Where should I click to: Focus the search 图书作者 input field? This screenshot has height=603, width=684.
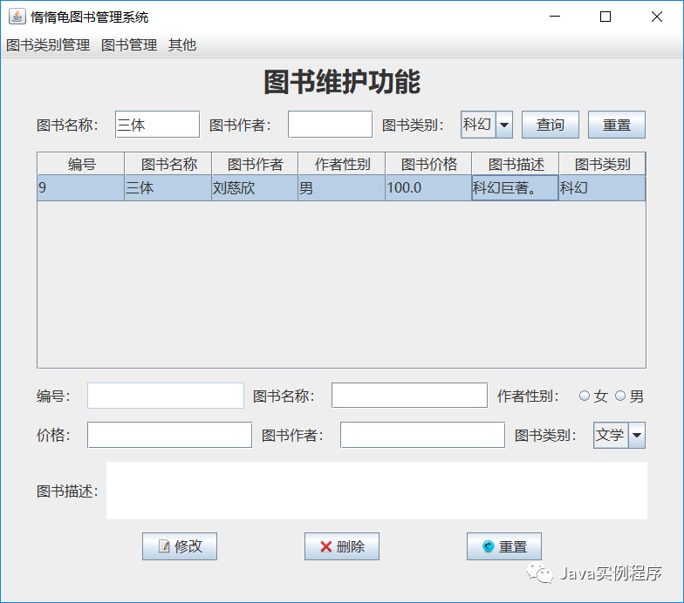click(330, 125)
